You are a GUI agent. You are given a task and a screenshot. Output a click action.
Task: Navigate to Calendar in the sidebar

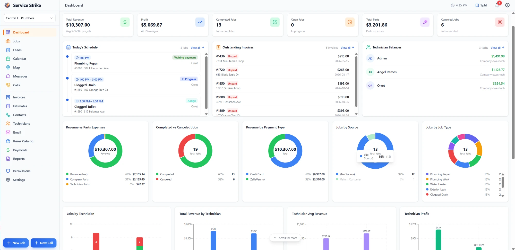point(30,59)
